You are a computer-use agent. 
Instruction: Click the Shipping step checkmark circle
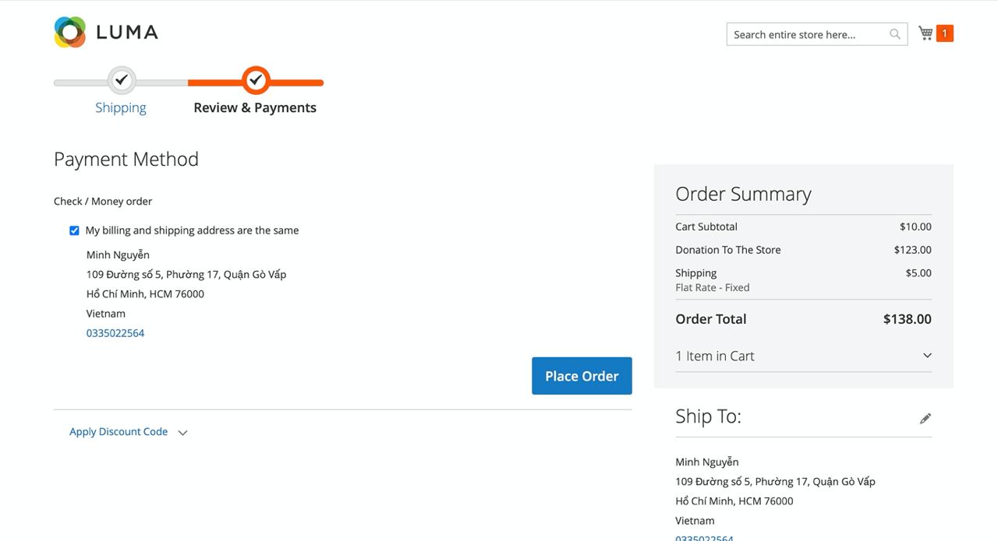[x=121, y=80]
